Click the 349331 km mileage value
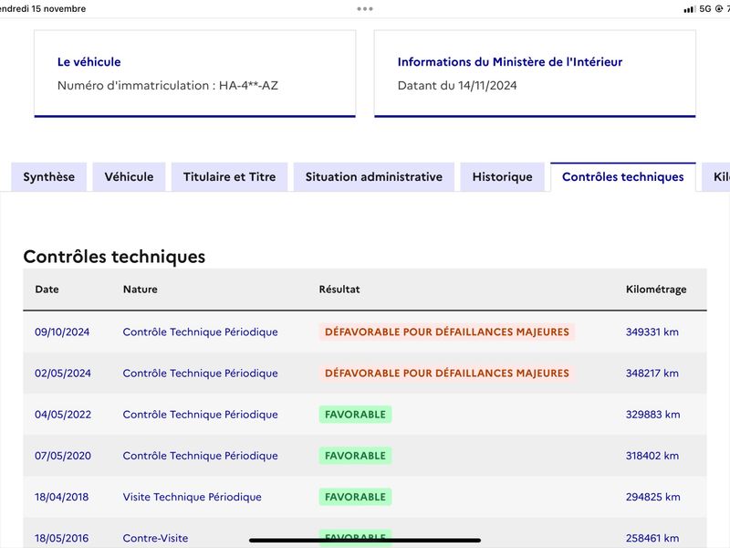Image resolution: width=730 pixels, height=548 pixels. click(x=652, y=332)
